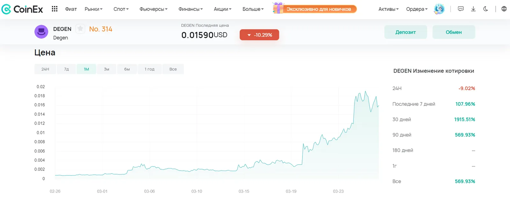Click the No. 314 rank text
The width and height of the screenshot is (510, 206).
point(101,29)
